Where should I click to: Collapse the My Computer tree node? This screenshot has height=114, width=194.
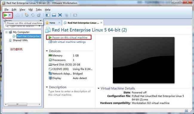(x=7, y=32)
